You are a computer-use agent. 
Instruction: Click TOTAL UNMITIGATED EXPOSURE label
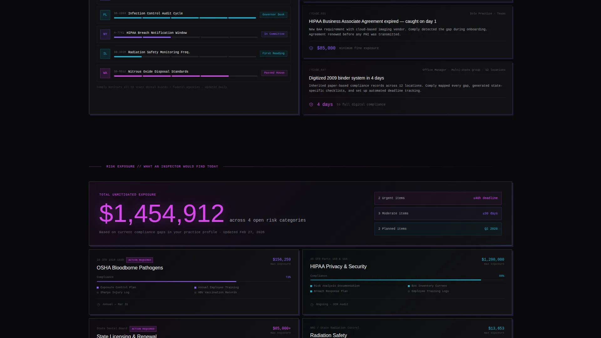pos(127,195)
